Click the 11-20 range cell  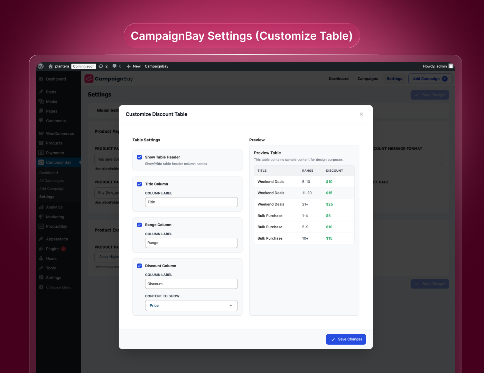click(x=307, y=193)
